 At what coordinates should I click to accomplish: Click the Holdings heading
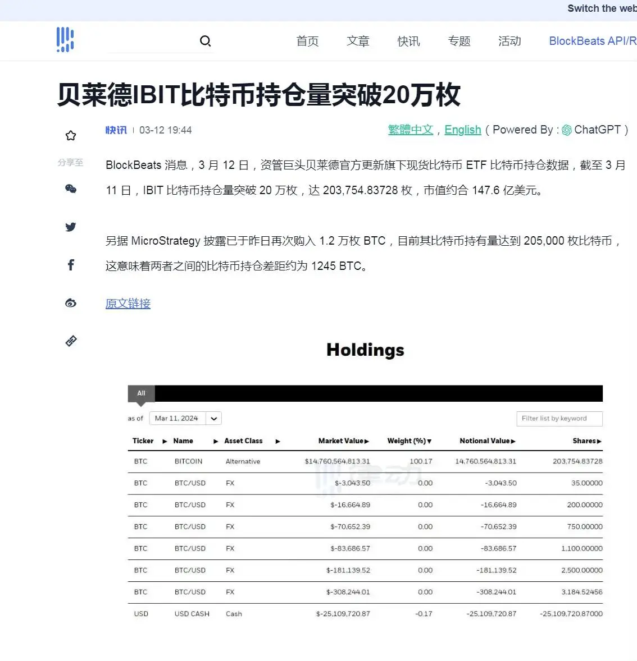tap(365, 350)
